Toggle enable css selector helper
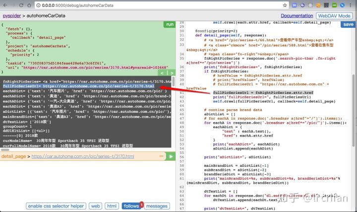The width and height of the screenshot is (357, 212). tap(56, 206)
